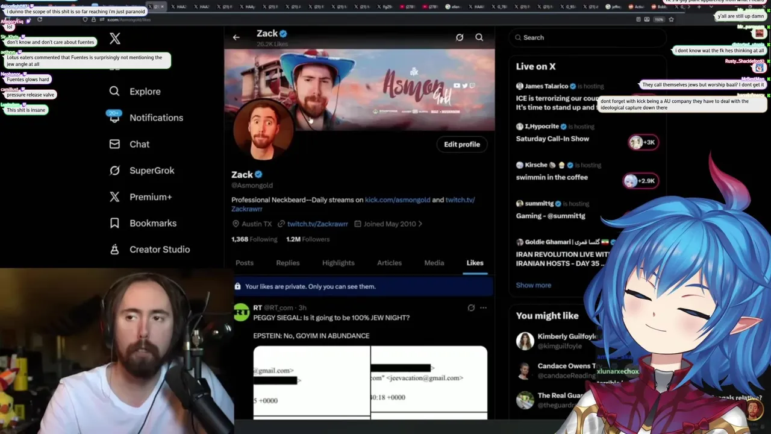
Task: Open the Asmongold banner image
Action: pyautogui.click(x=360, y=89)
